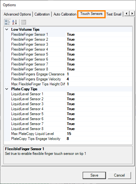
Task: Select the PlateCopy Tips Engage Velocity row
Action: pyautogui.click(x=71, y=139)
